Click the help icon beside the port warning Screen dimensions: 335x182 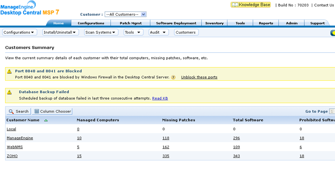click(173, 77)
